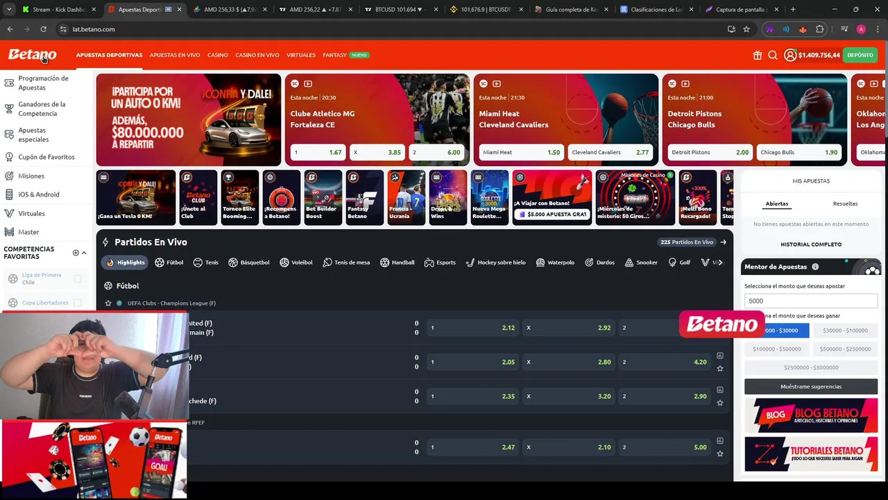The image size is (888, 500).
Task: Click the bet amount input field
Action: tap(810, 301)
